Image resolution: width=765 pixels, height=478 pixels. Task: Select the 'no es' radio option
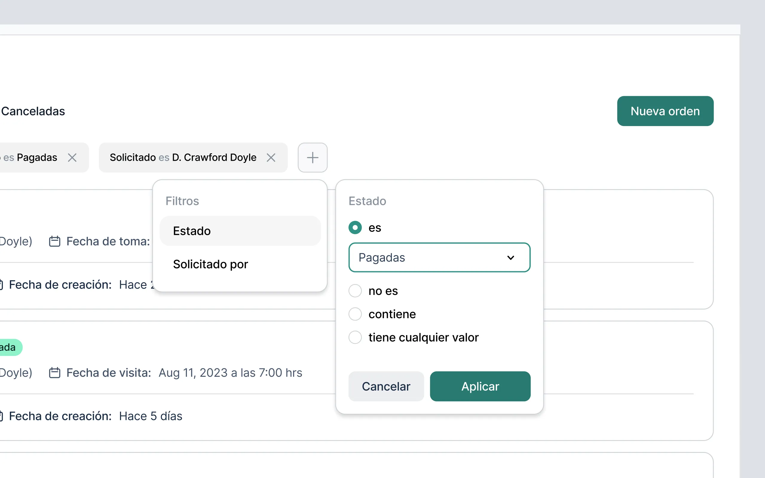point(355,291)
